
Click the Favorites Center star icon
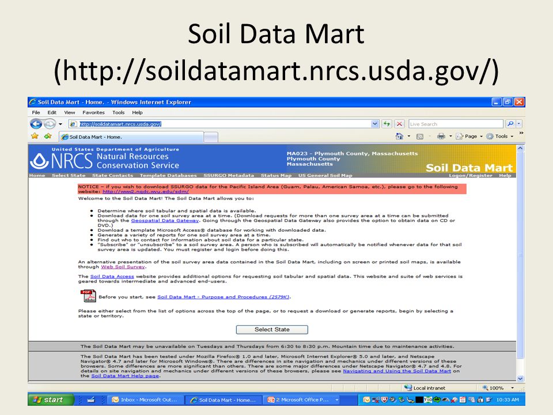pos(35,136)
